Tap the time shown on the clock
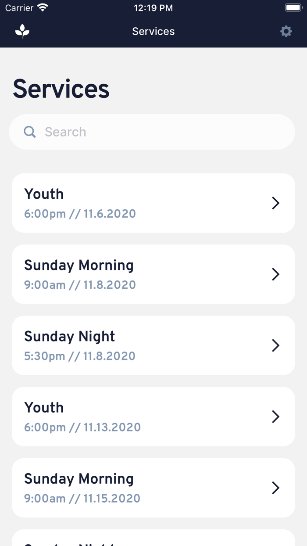 (x=153, y=7)
